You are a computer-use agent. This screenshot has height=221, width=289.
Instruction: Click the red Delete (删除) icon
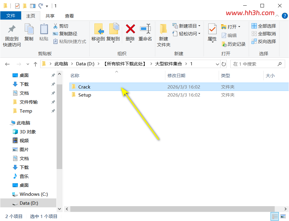pyautogui.click(x=130, y=29)
